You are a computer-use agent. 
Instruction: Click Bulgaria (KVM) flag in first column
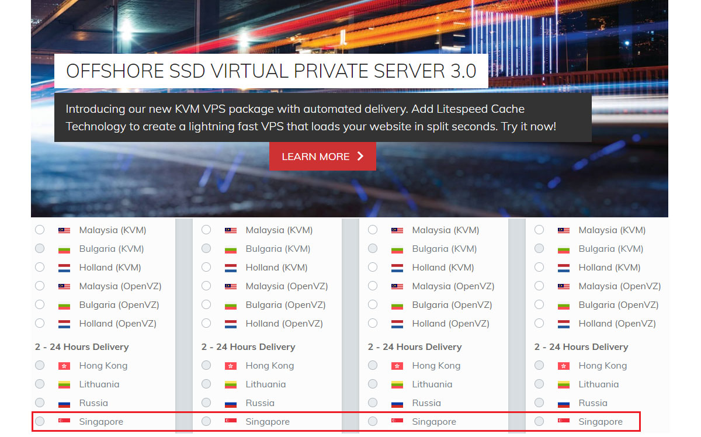tap(64, 249)
